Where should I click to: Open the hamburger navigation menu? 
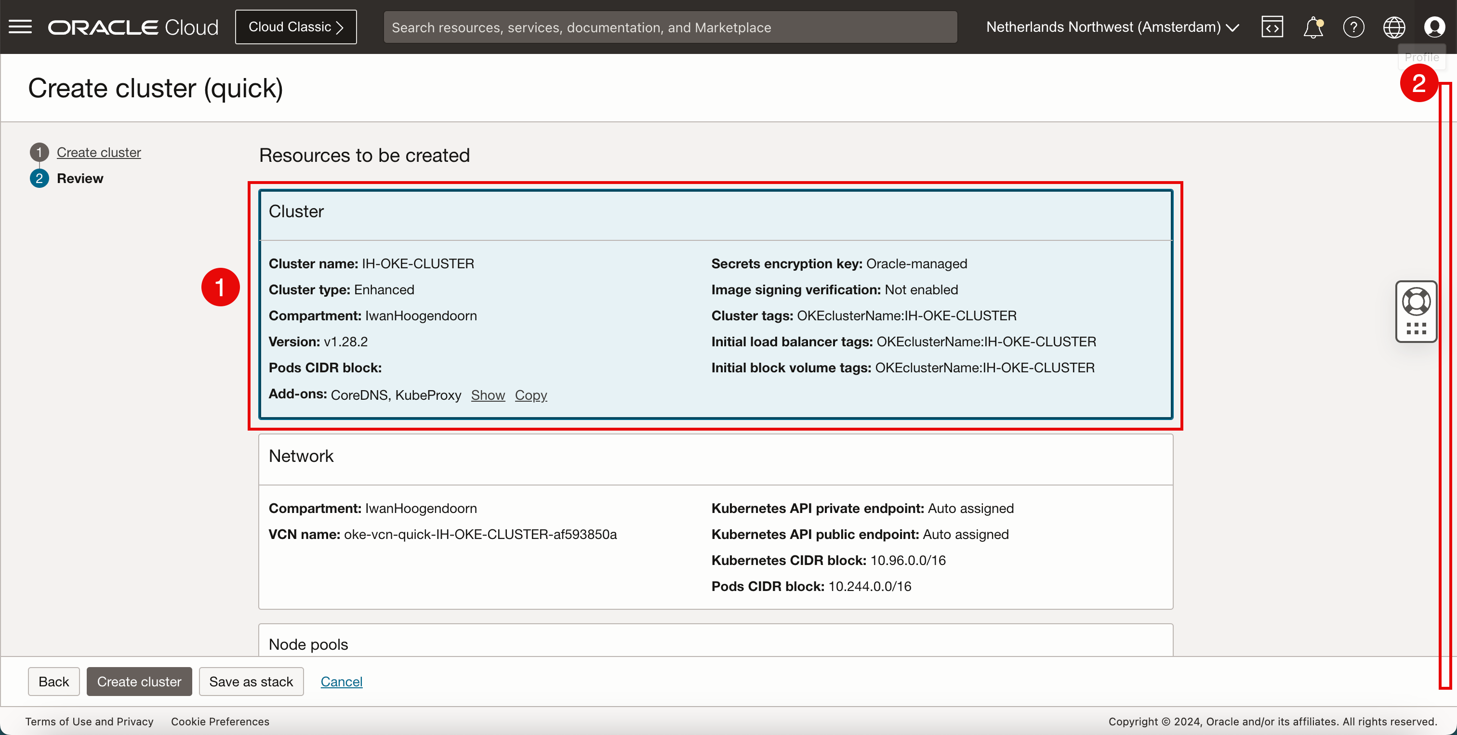coord(20,26)
